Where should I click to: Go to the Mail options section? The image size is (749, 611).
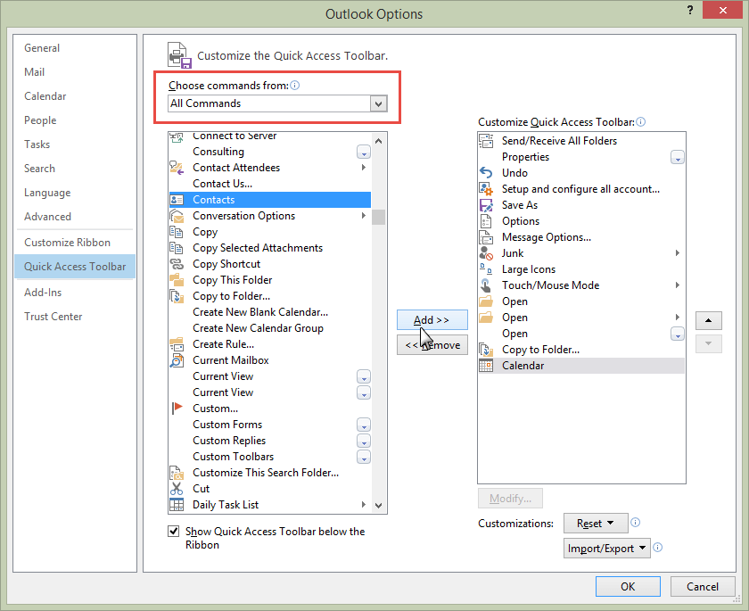35,72
